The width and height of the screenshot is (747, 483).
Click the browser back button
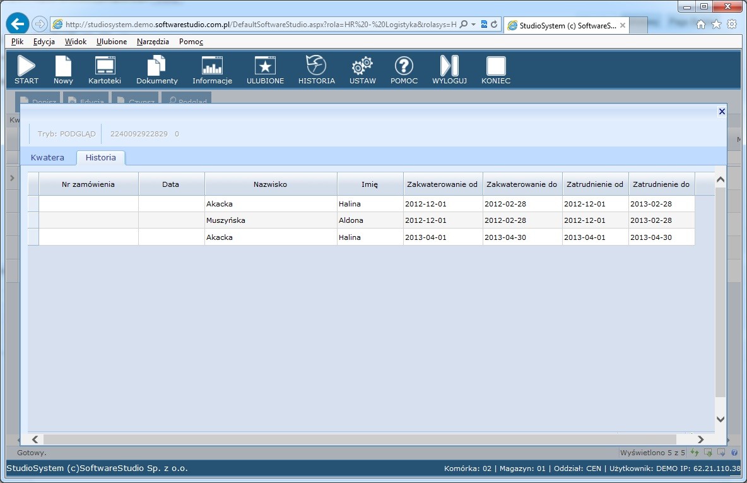17,24
